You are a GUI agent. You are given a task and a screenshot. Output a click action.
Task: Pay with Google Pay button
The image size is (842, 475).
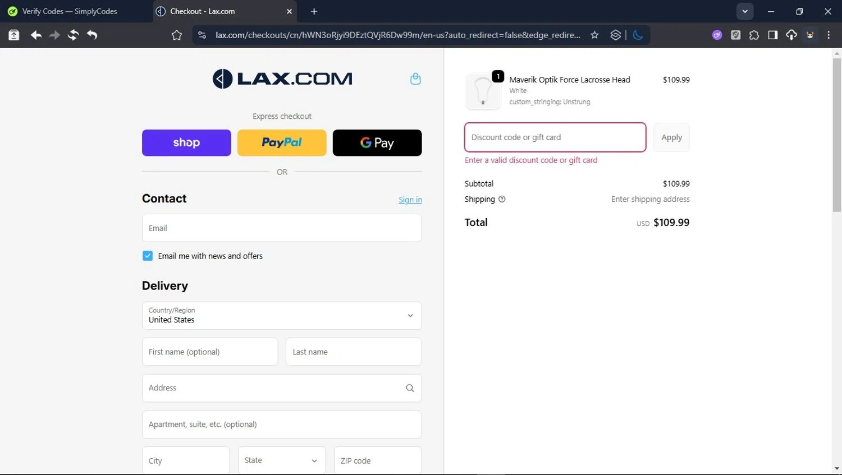click(x=377, y=142)
